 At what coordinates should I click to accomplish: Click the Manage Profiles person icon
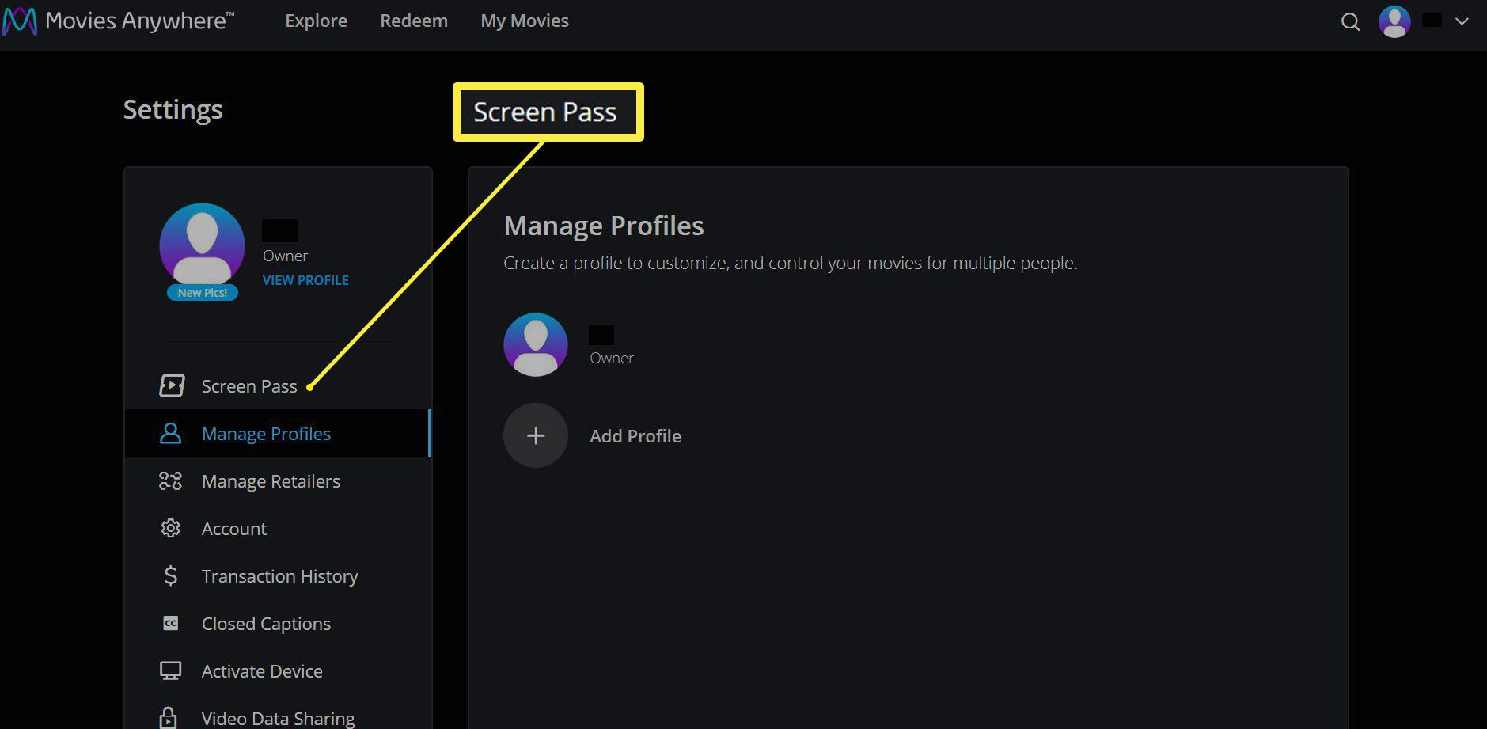170,434
